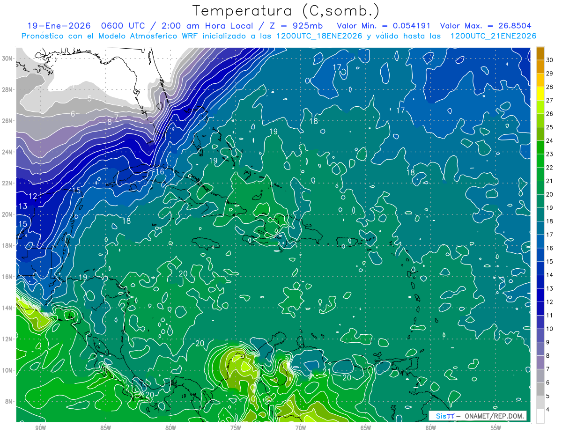Image resolution: width=562 pixels, height=434 pixels.
Task: Click the legend value "11"
Action: click(550, 316)
